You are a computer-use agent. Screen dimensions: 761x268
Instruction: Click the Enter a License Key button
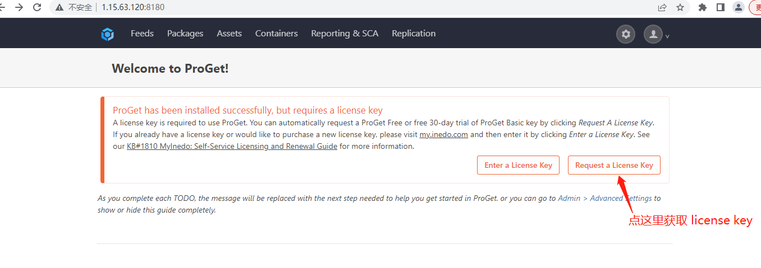518,165
